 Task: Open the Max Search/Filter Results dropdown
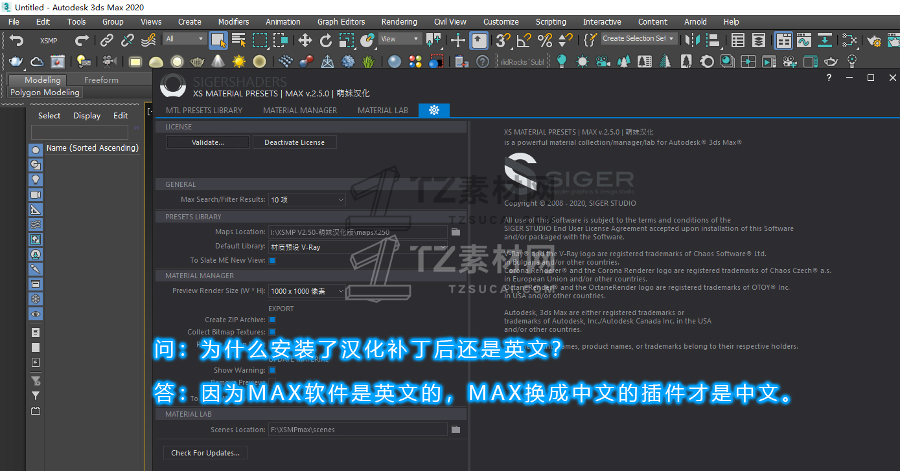pos(307,200)
